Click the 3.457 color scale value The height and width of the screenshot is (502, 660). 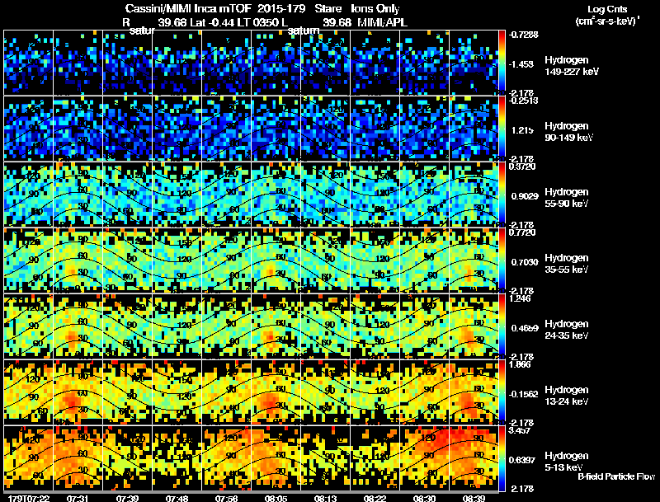(x=520, y=430)
